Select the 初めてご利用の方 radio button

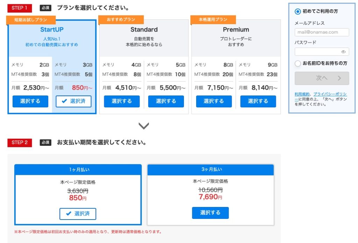click(298, 12)
